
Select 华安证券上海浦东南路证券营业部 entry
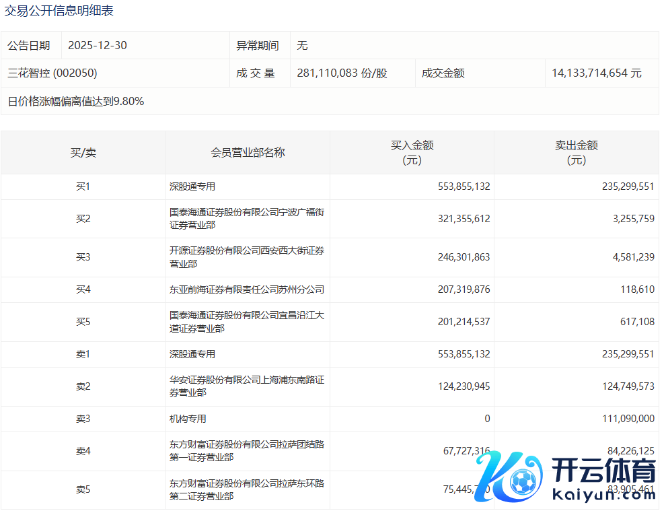(x=247, y=386)
